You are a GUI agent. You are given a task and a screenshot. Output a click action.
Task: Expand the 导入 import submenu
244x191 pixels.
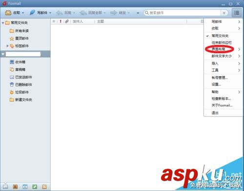(x=223, y=64)
